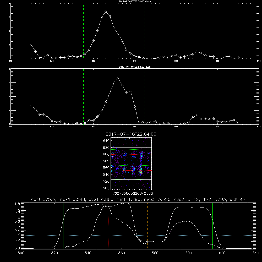This screenshot has height=262, width=262.
Task: Select the heatmap image panel
Action: click(x=131, y=163)
